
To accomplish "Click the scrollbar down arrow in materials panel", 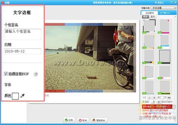I will (x=175, y=121).
